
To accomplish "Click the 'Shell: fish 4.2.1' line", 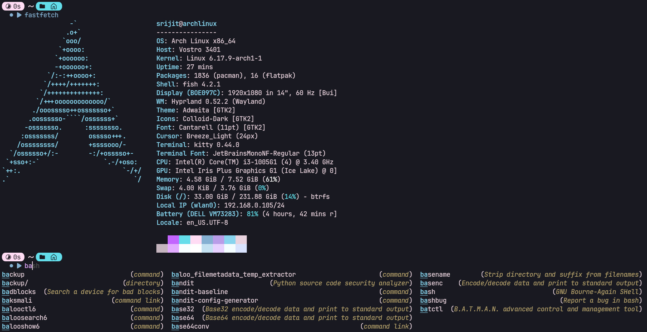I will coord(188,84).
